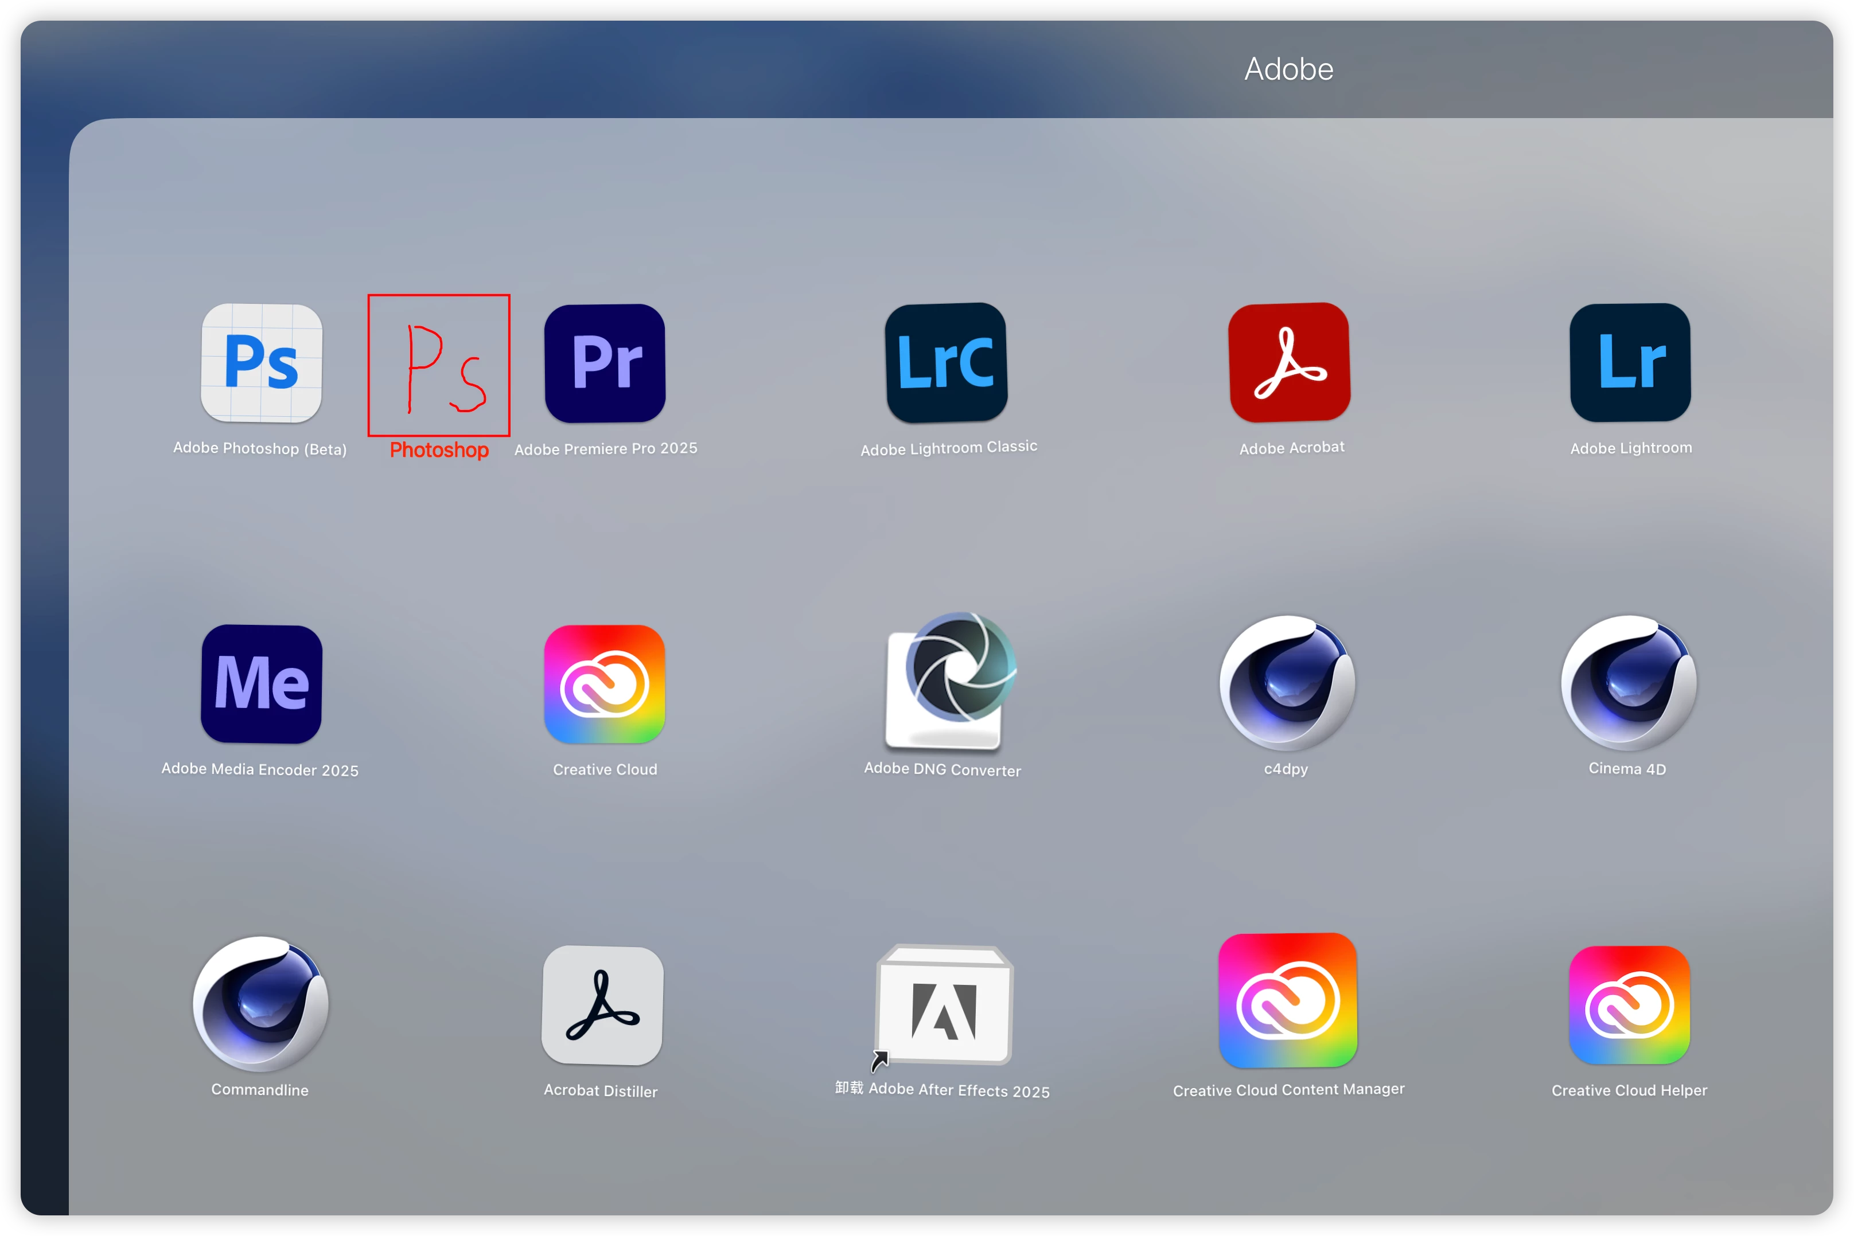Open Adobe Photoshop (Beta) app icon
Screen dimensions: 1854x1236
click(x=261, y=362)
